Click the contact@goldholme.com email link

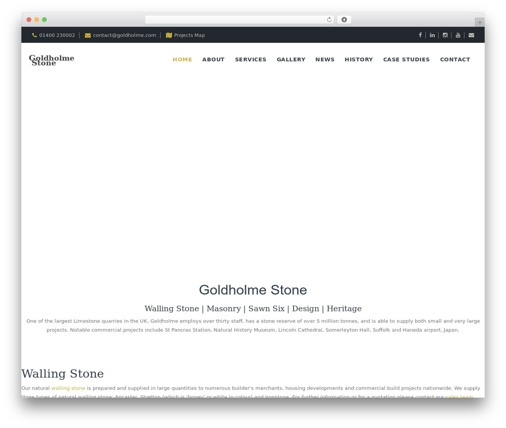point(125,35)
